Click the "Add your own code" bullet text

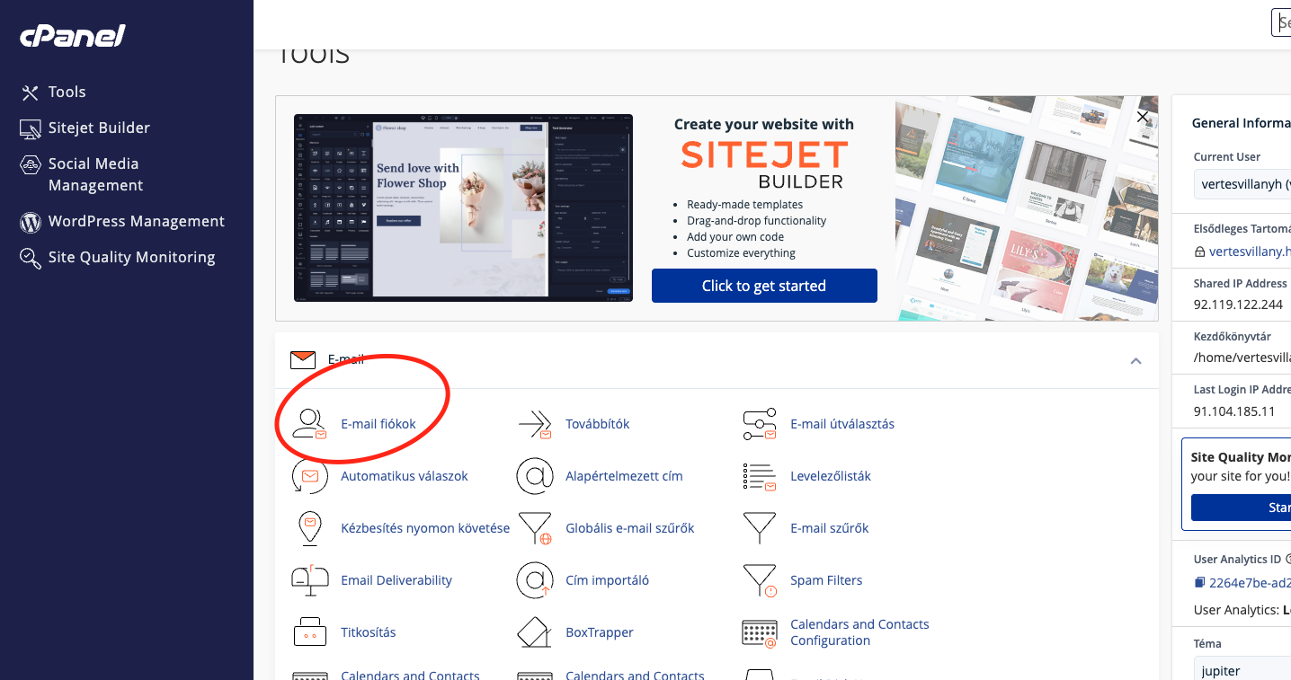click(x=735, y=237)
